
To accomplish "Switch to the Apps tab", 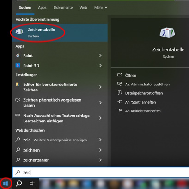I will pyautogui.click(x=42, y=7).
